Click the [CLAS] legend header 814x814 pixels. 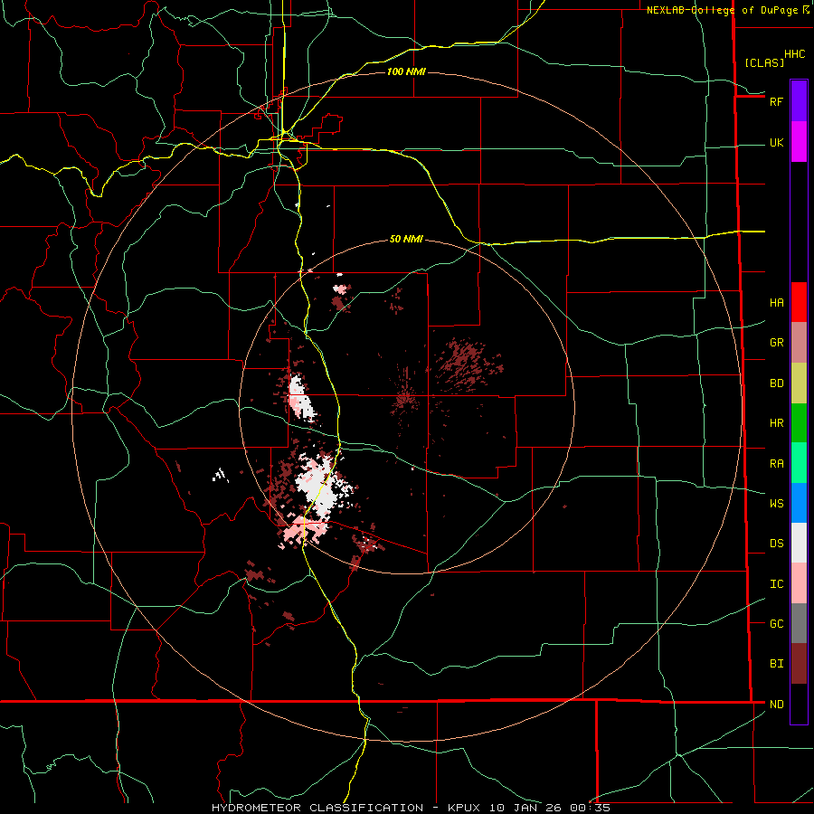point(764,62)
